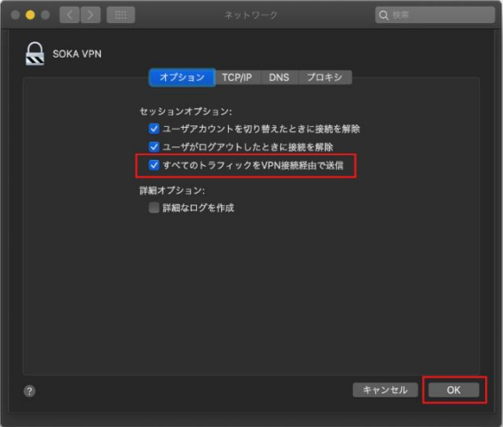Click the キャンセル button

point(385,390)
